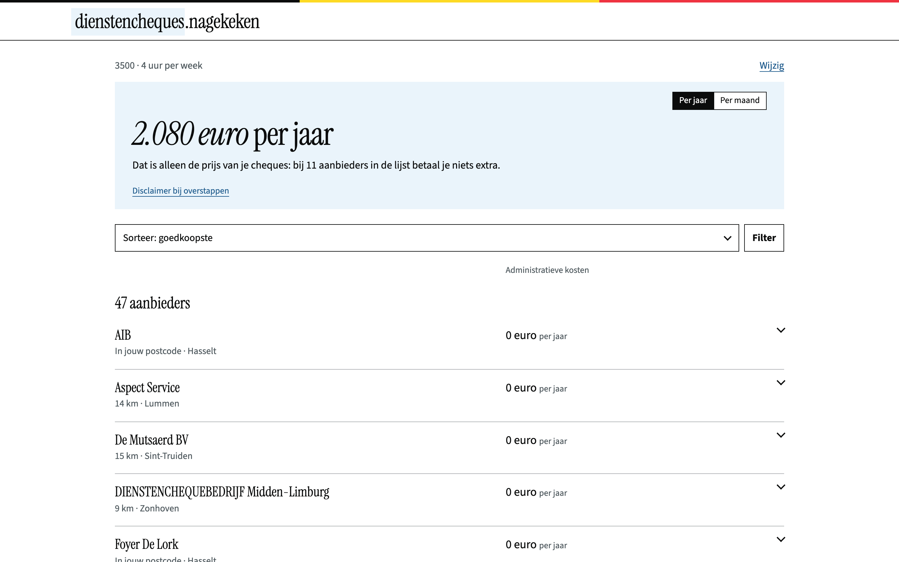Viewport: 899px width, 562px height.
Task: Click De Mutsaerd BV's 0 euro cost
Action: pos(536,441)
